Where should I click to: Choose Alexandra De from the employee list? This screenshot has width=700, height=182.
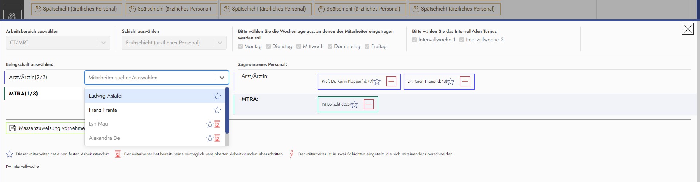(105, 138)
